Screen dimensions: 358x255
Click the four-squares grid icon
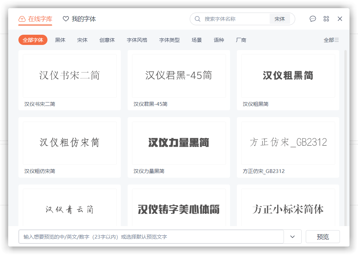click(x=326, y=19)
